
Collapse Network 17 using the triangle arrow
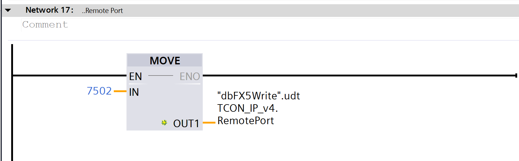click(8, 10)
